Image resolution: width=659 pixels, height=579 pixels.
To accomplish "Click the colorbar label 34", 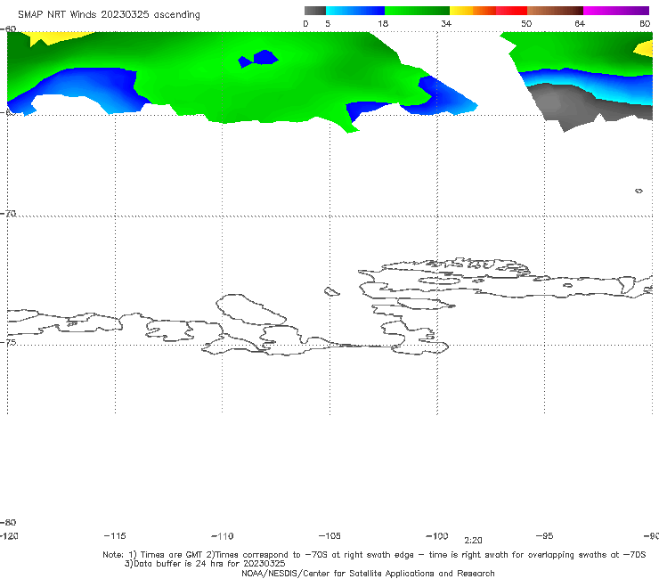I will [446, 24].
